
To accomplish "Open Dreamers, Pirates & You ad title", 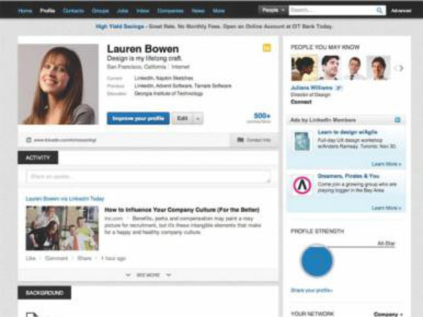I will (348, 176).
